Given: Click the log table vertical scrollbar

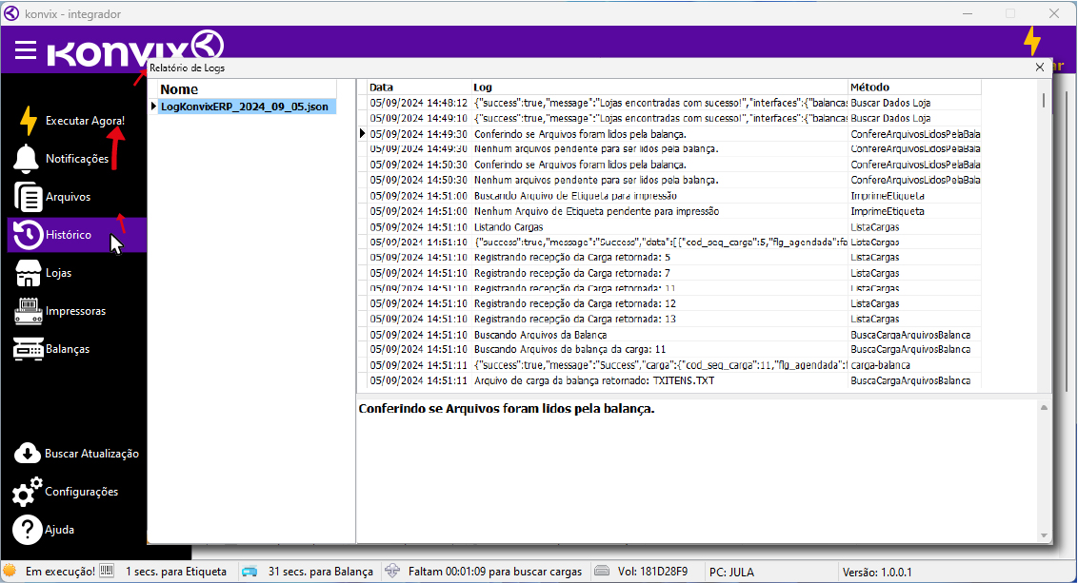Looking at the screenshot, I should point(1044,100).
